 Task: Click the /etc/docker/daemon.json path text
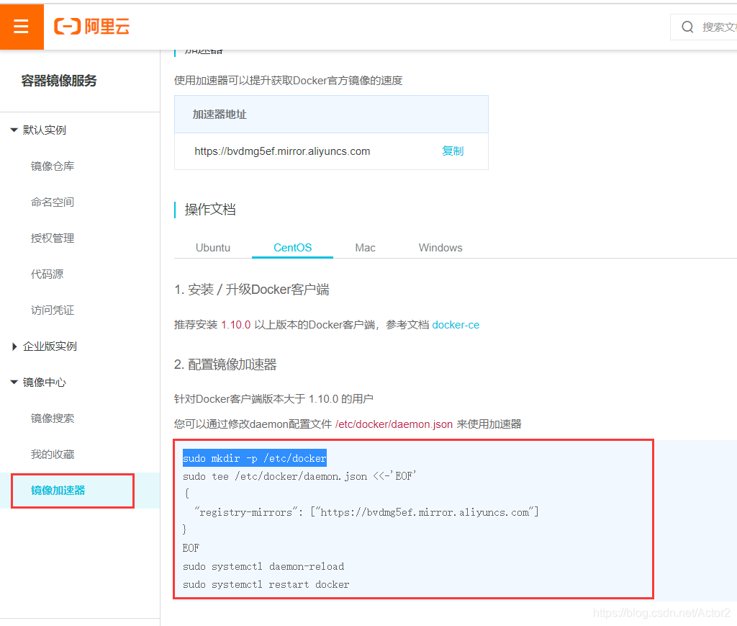(394, 424)
